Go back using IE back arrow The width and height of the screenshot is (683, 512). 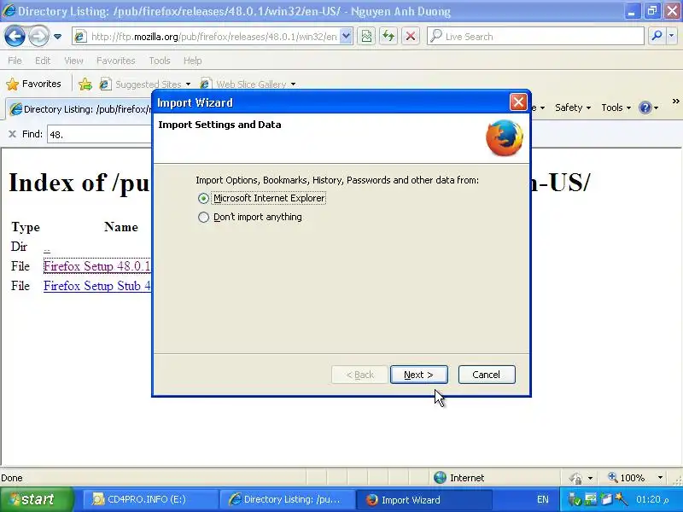click(x=15, y=36)
